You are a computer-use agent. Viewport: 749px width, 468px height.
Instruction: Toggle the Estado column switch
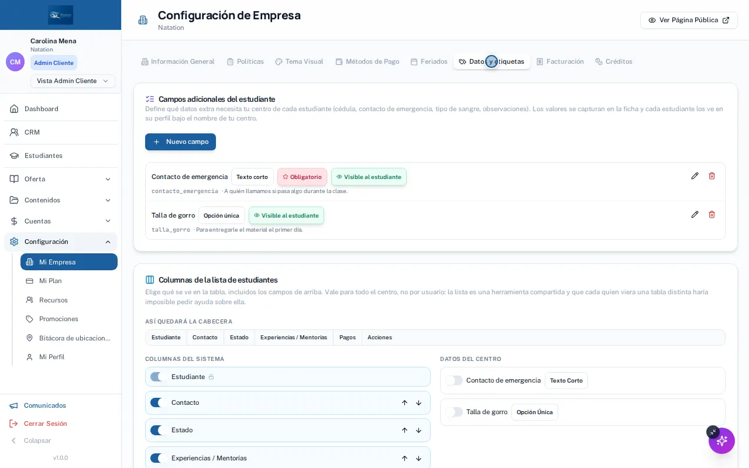159,431
